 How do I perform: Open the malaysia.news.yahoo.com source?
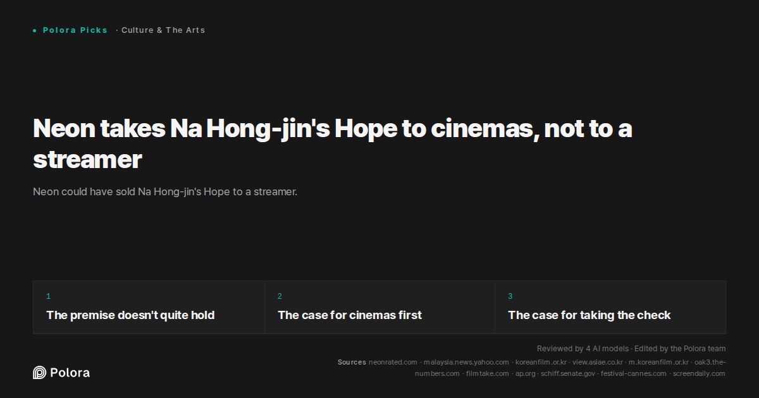[x=466, y=362]
